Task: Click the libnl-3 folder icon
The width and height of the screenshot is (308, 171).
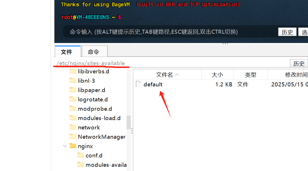Action: (x=73, y=80)
